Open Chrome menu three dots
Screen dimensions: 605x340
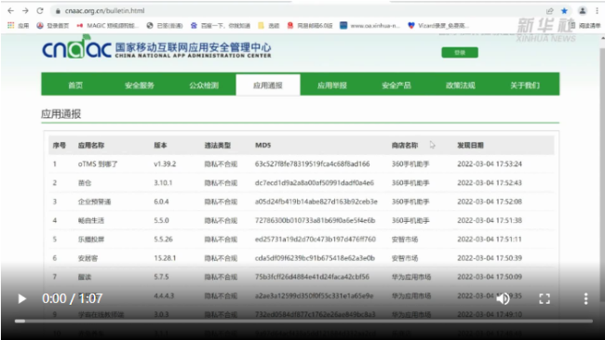(x=597, y=11)
